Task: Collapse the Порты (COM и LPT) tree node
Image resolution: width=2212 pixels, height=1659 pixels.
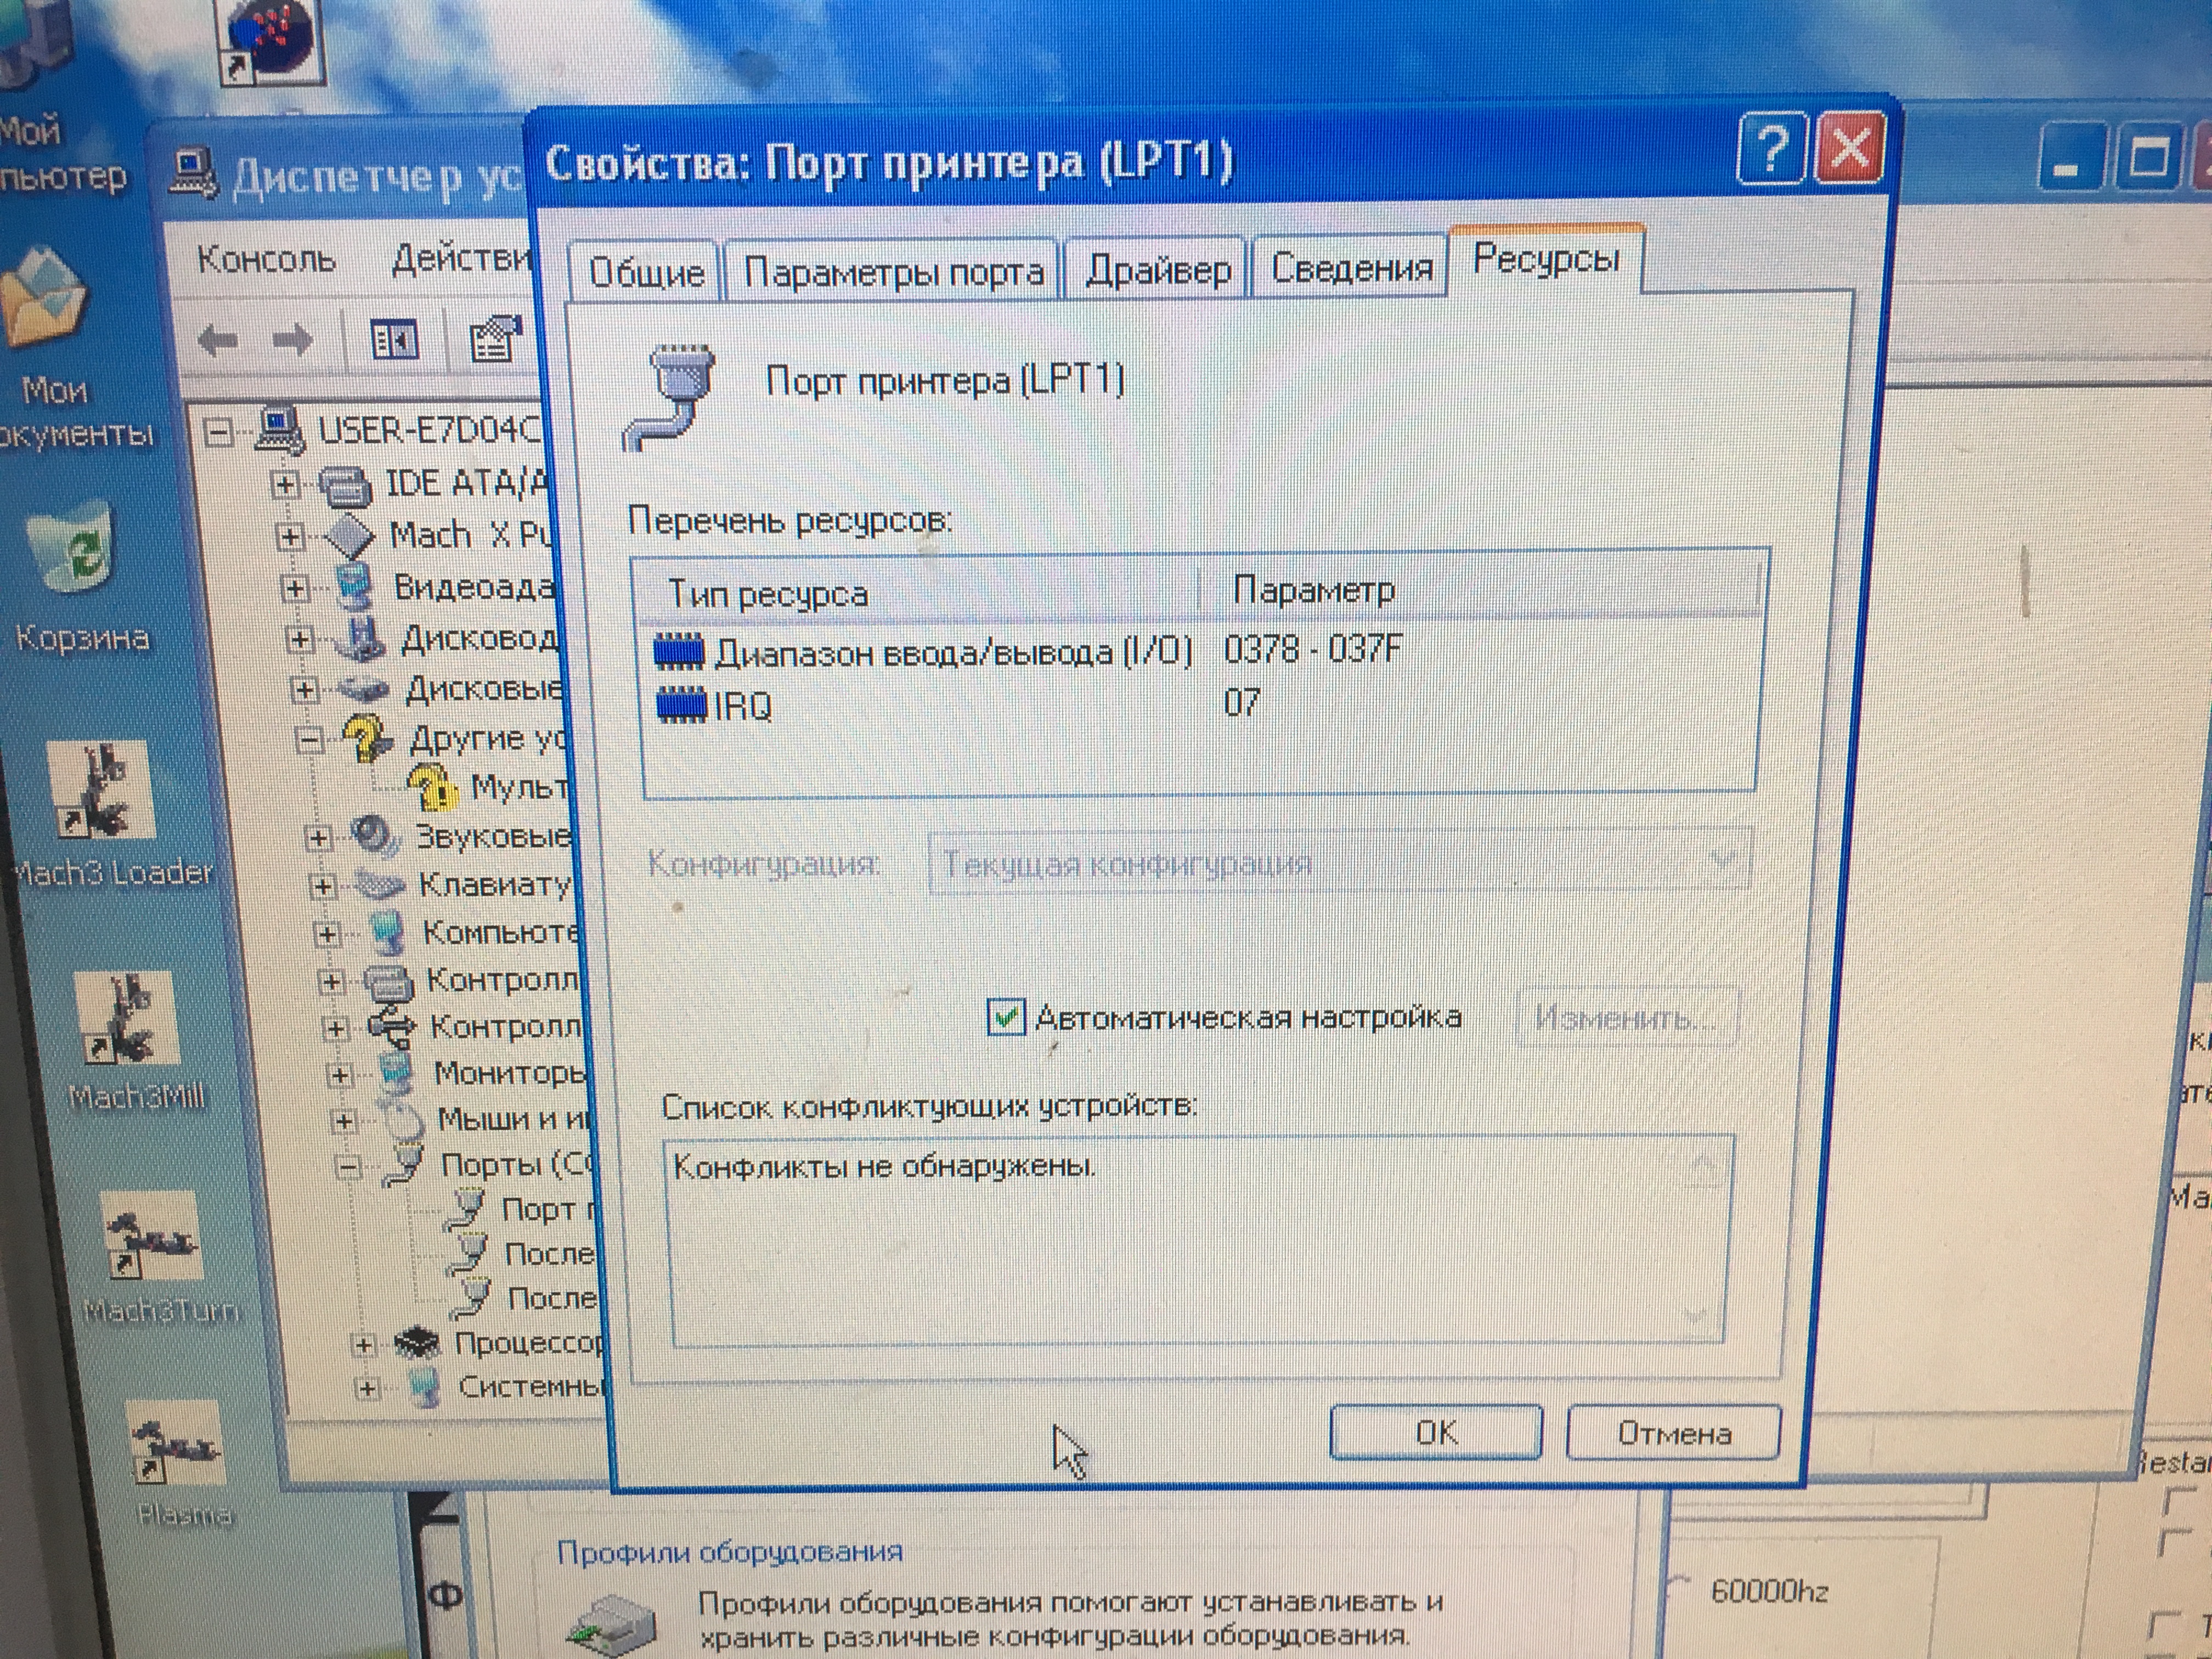Action: 348,1166
